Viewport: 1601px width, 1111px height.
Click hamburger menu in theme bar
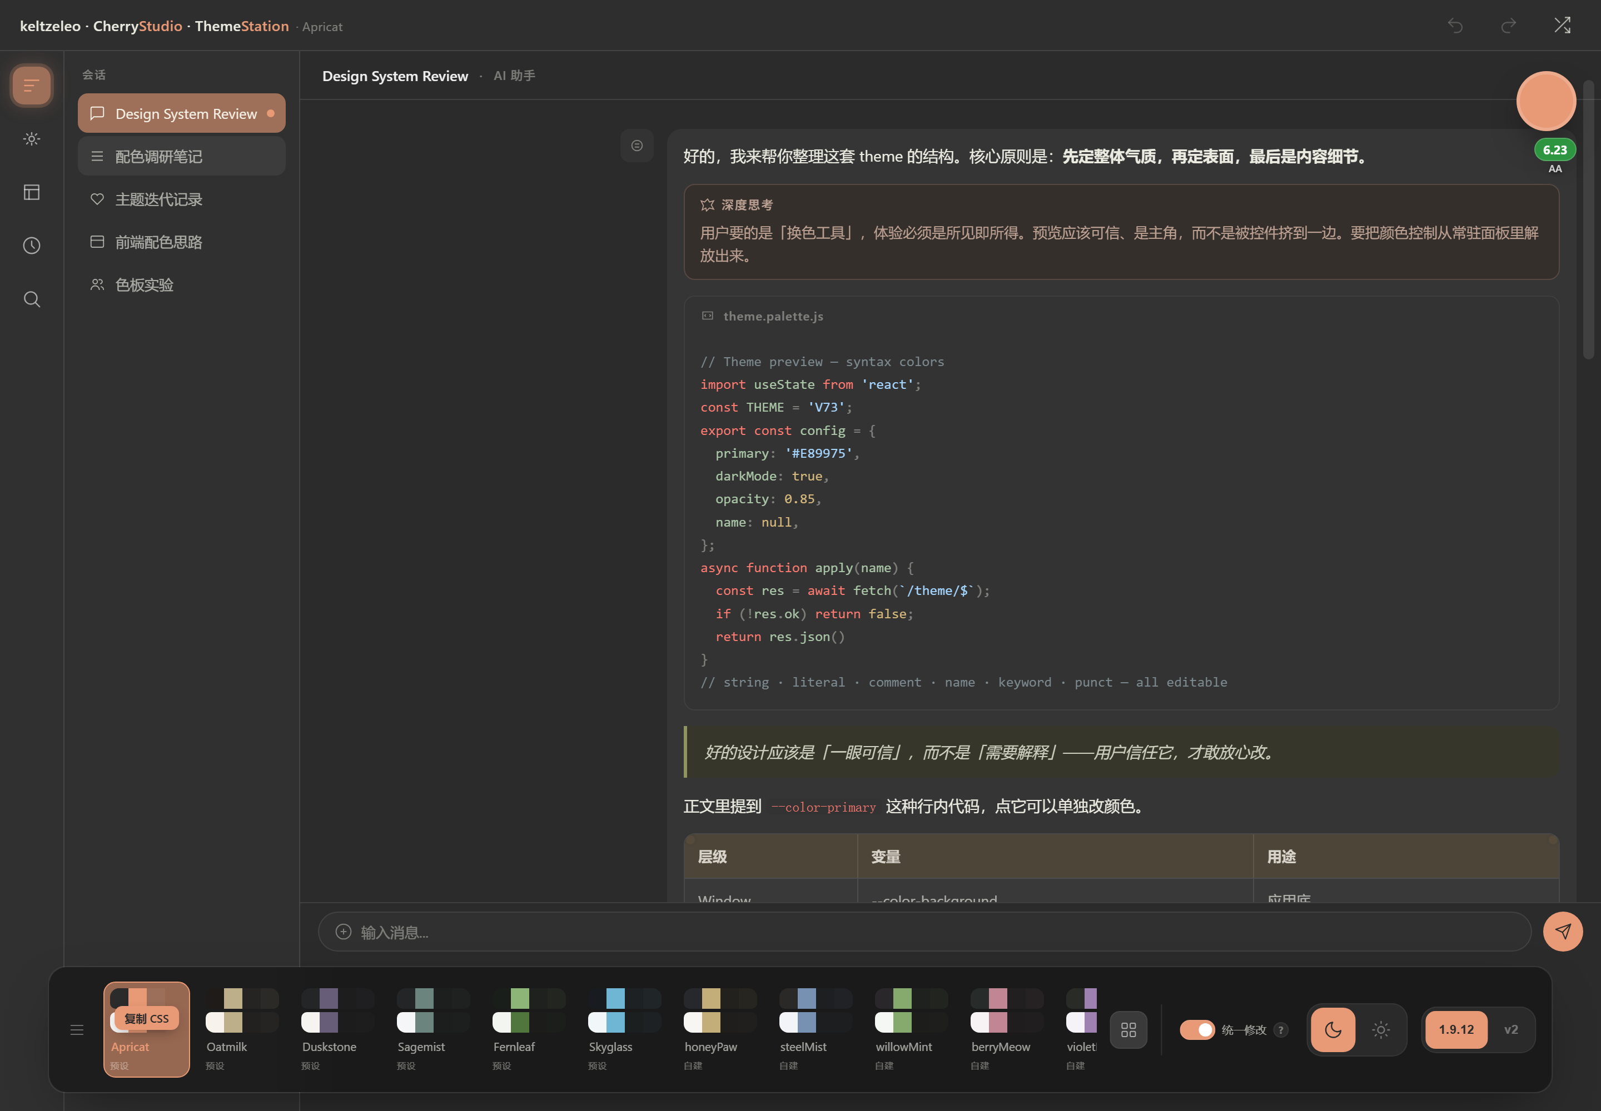click(77, 1029)
